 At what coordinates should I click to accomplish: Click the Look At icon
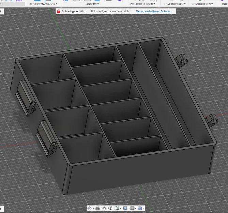click(x=97, y=208)
